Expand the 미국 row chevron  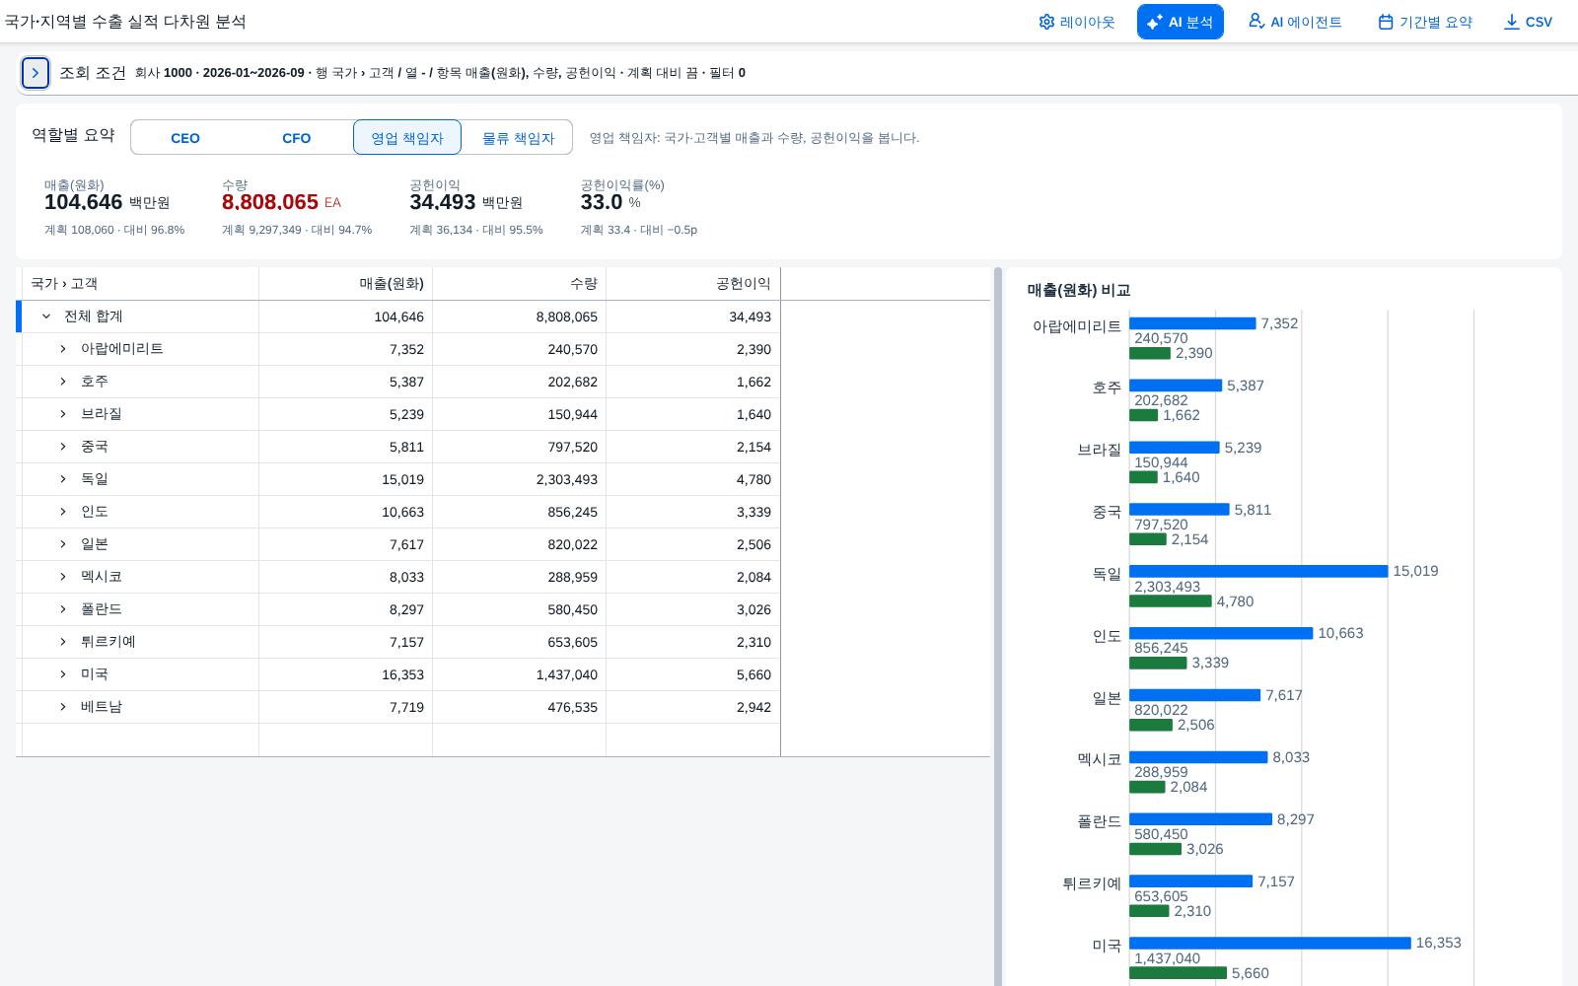pyautogui.click(x=63, y=674)
